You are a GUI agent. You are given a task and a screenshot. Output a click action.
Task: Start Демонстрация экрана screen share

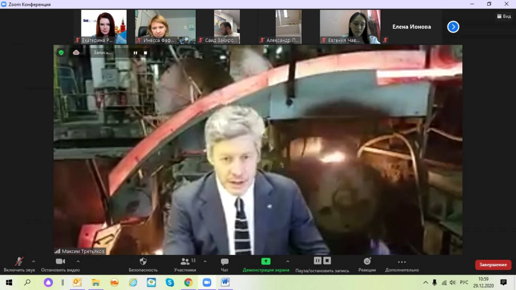(266, 265)
